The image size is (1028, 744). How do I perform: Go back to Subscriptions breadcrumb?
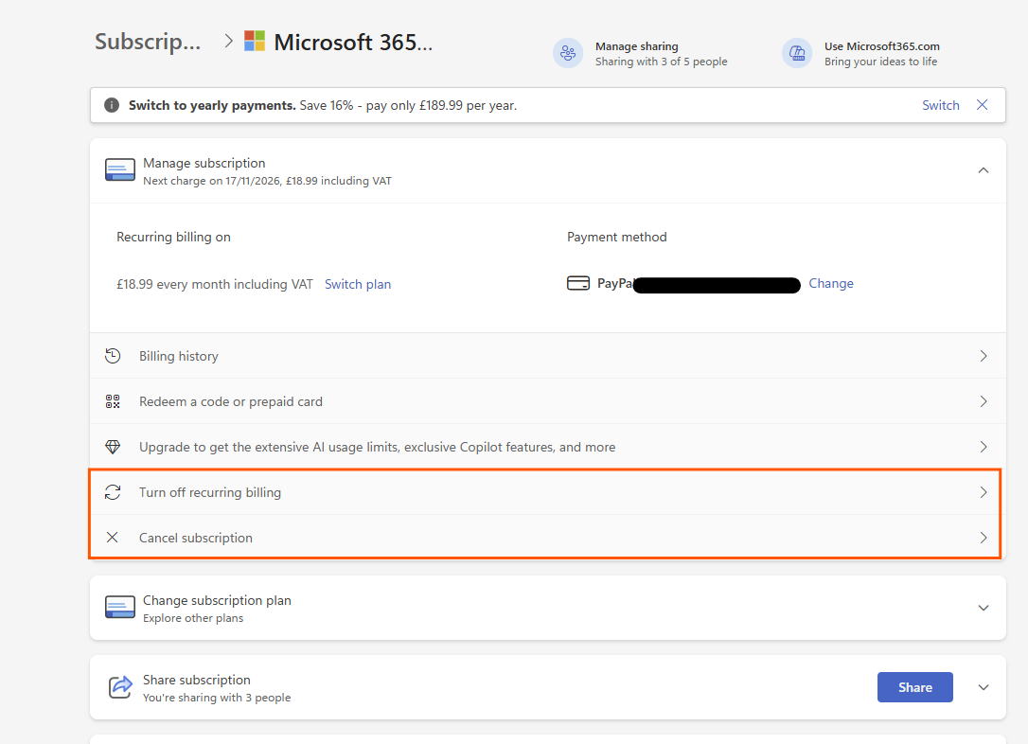point(148,42)
